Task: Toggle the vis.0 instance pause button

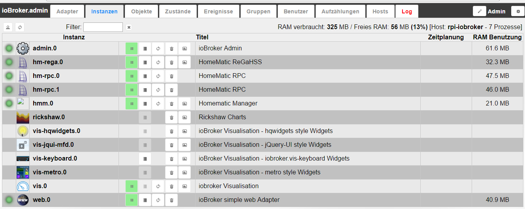Action: [x=132, y=186]
